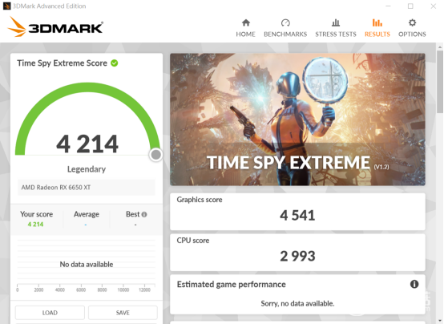Click the CPU score panel
The image size is (444, 324).
(x=297, y=253)
